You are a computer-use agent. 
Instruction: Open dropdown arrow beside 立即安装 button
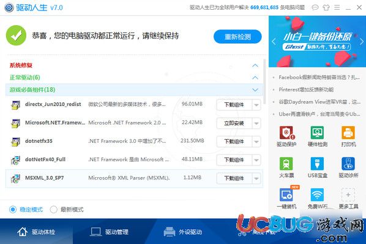pos(256,123)
